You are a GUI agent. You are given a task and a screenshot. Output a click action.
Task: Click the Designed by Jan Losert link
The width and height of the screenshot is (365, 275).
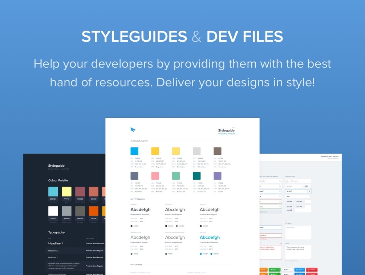point(227,134)
